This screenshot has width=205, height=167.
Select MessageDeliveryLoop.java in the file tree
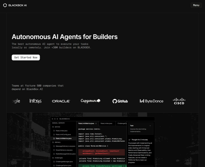[x=65, y=146]
